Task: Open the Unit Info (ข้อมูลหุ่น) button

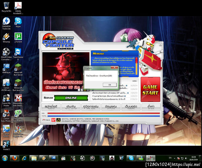Action: [x=111, y=107]
